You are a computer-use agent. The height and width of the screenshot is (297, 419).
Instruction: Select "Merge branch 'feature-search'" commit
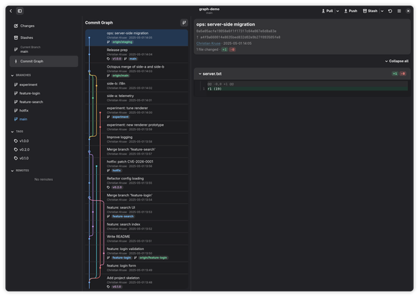pyautogui.click(x=137, y=151)
